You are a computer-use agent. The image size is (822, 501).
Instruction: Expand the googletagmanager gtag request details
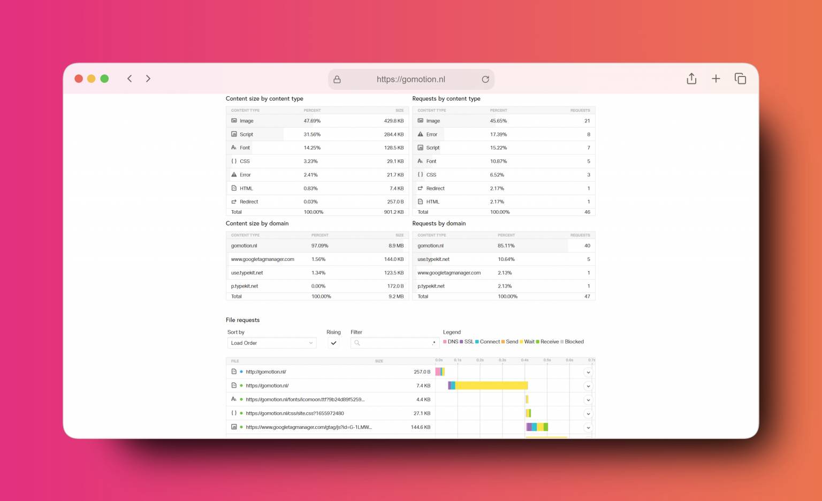588,427
